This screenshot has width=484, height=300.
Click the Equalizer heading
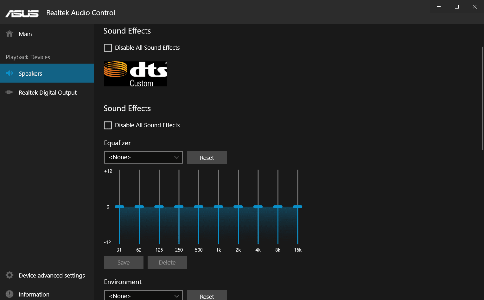pyautogui.click(x=117, y=143)
